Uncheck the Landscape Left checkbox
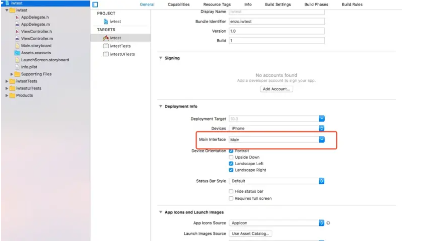The image size is (427, 242). [231, 163]
